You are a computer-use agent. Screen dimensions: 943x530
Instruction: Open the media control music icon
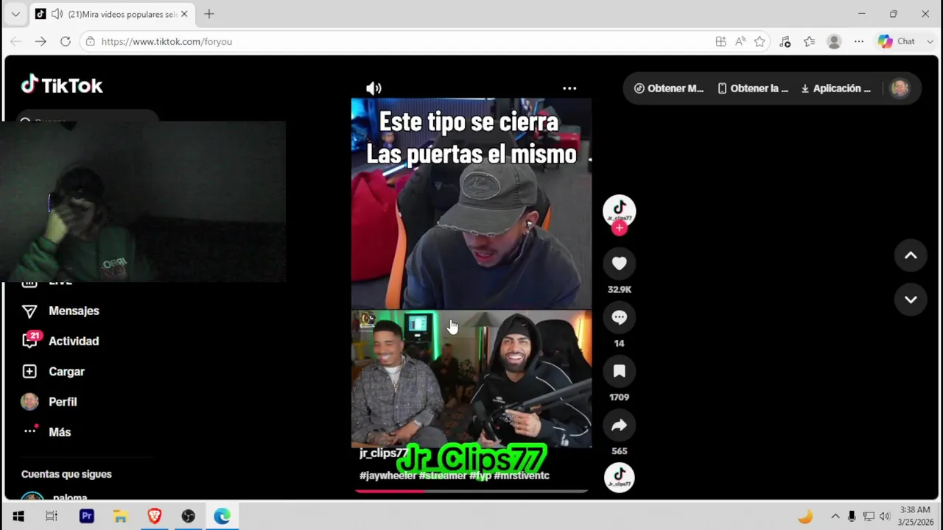(x=785, y=41)
